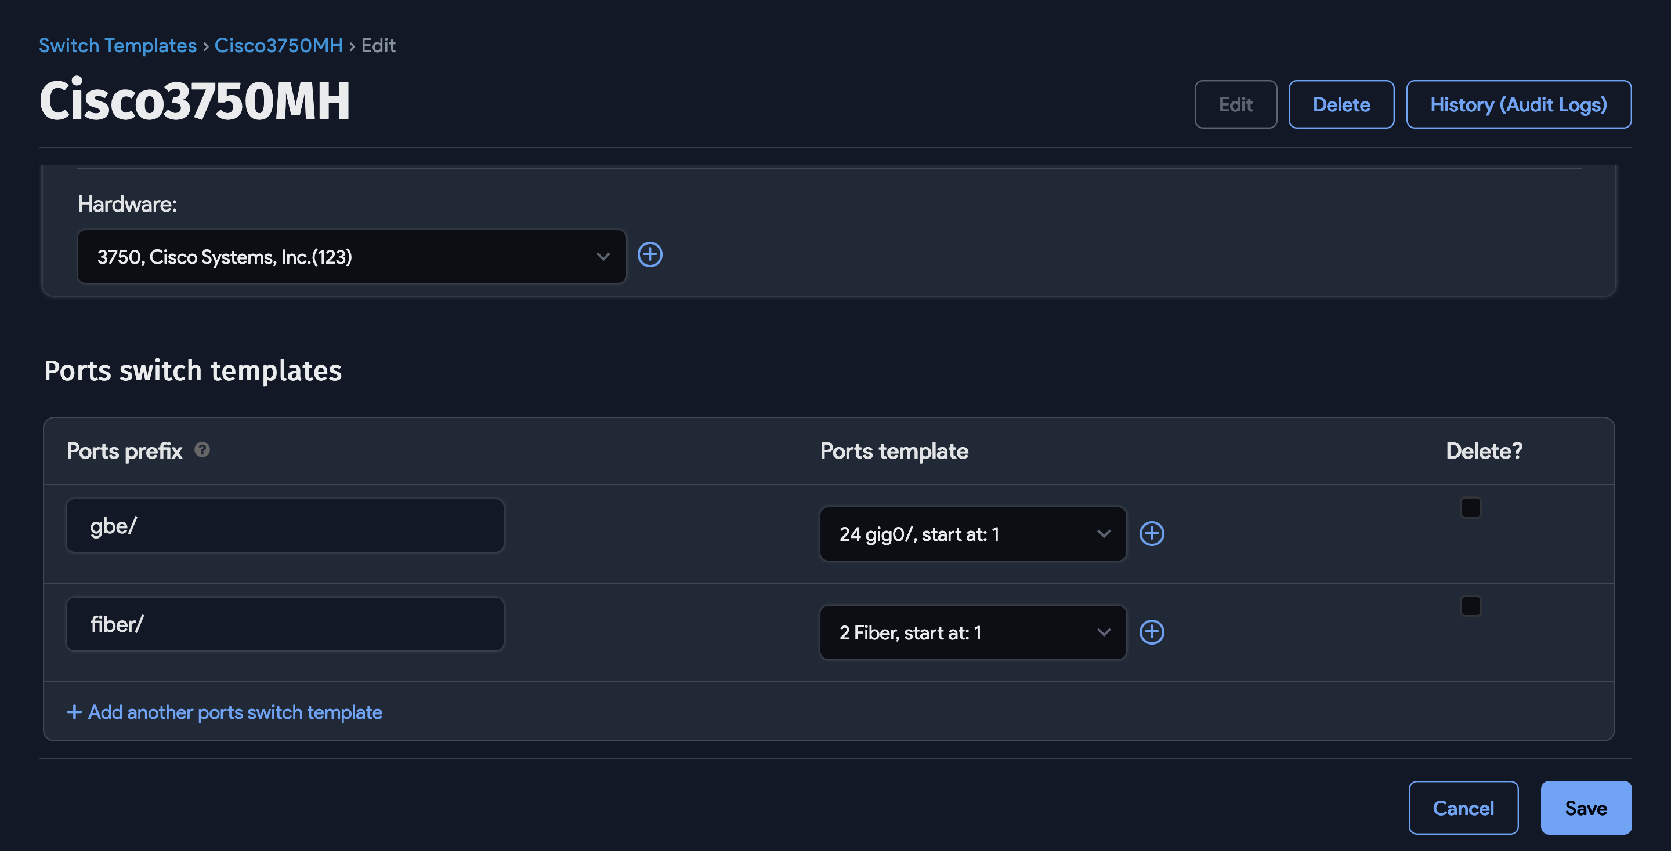The width and height of the screenshot is (1671, 851).
Task: Click the add-hardware plus icon
Action: [x=649, y=254]
